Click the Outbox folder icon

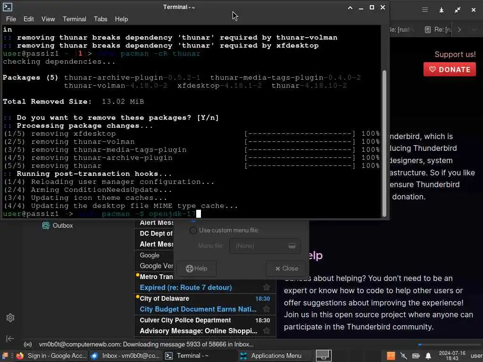(x=46, y=226)
